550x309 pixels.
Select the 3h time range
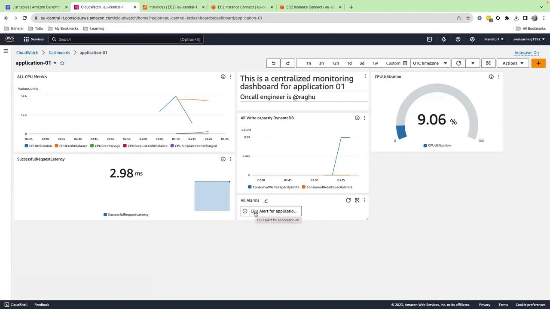tap(321, 63)
